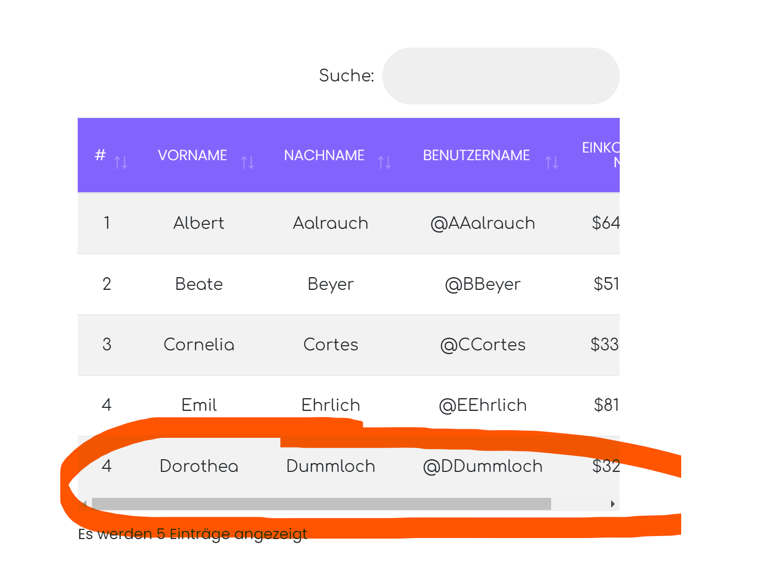The height and width of the screenshot is (566, 764).
Task: Click the horizontal scrollbar's right arrow
Action: [613, 504]
